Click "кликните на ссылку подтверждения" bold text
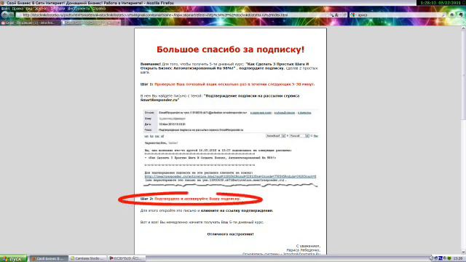This screenshot has height=262, width=466. click(237, 210)
